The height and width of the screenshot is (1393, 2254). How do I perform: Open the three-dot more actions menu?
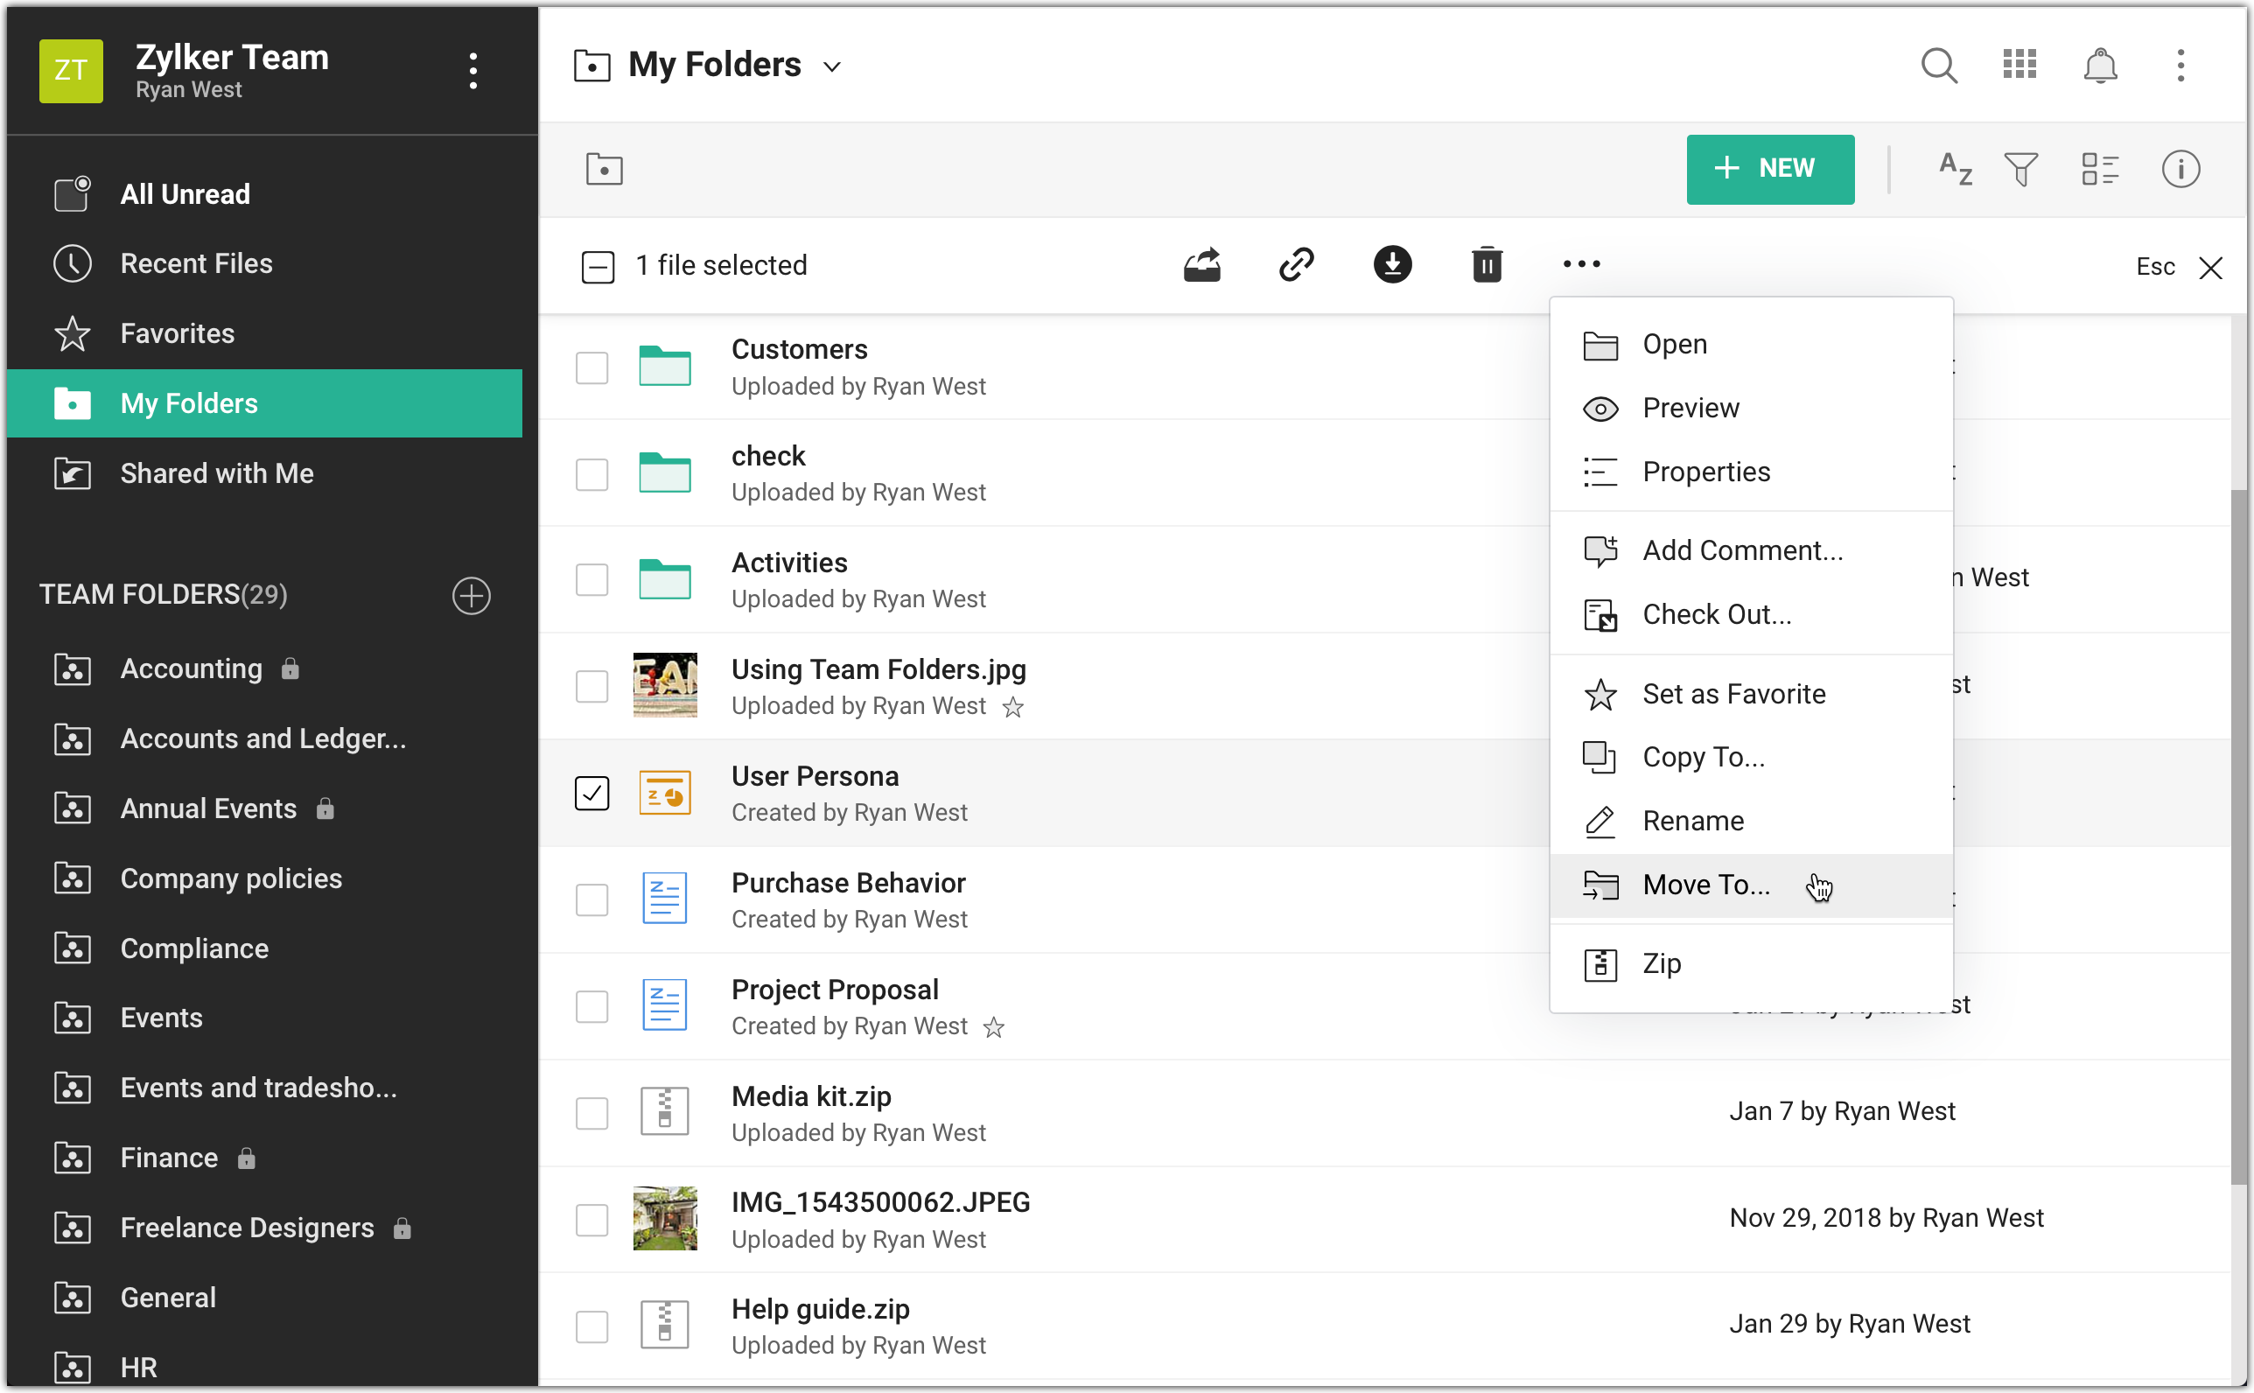(1582, 265)
